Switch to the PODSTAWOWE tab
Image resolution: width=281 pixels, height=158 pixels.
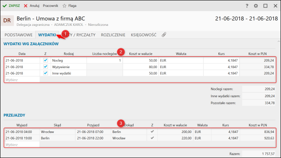click(x=18, y=35)
